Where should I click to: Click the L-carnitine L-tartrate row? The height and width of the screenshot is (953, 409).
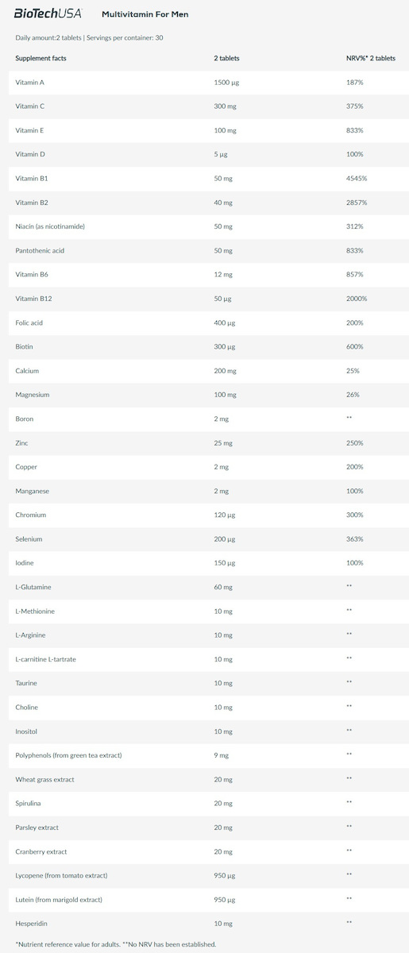[204, 659]
